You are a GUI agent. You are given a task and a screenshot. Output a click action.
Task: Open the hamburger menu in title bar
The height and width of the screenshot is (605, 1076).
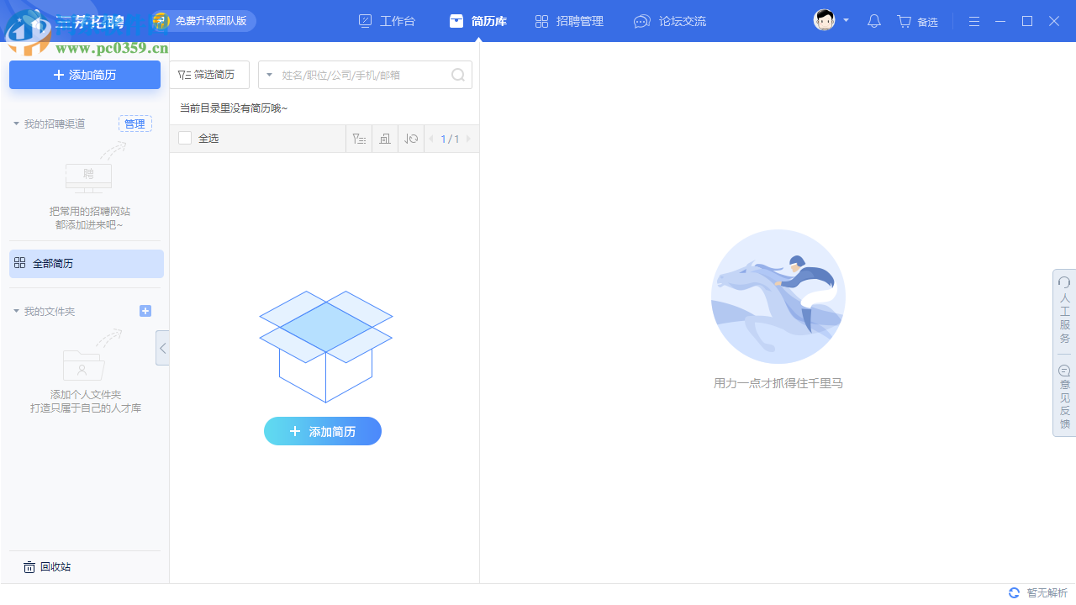coord(973,21)
